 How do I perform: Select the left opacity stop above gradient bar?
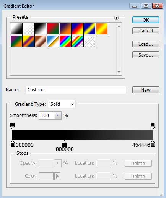(13, 126)
